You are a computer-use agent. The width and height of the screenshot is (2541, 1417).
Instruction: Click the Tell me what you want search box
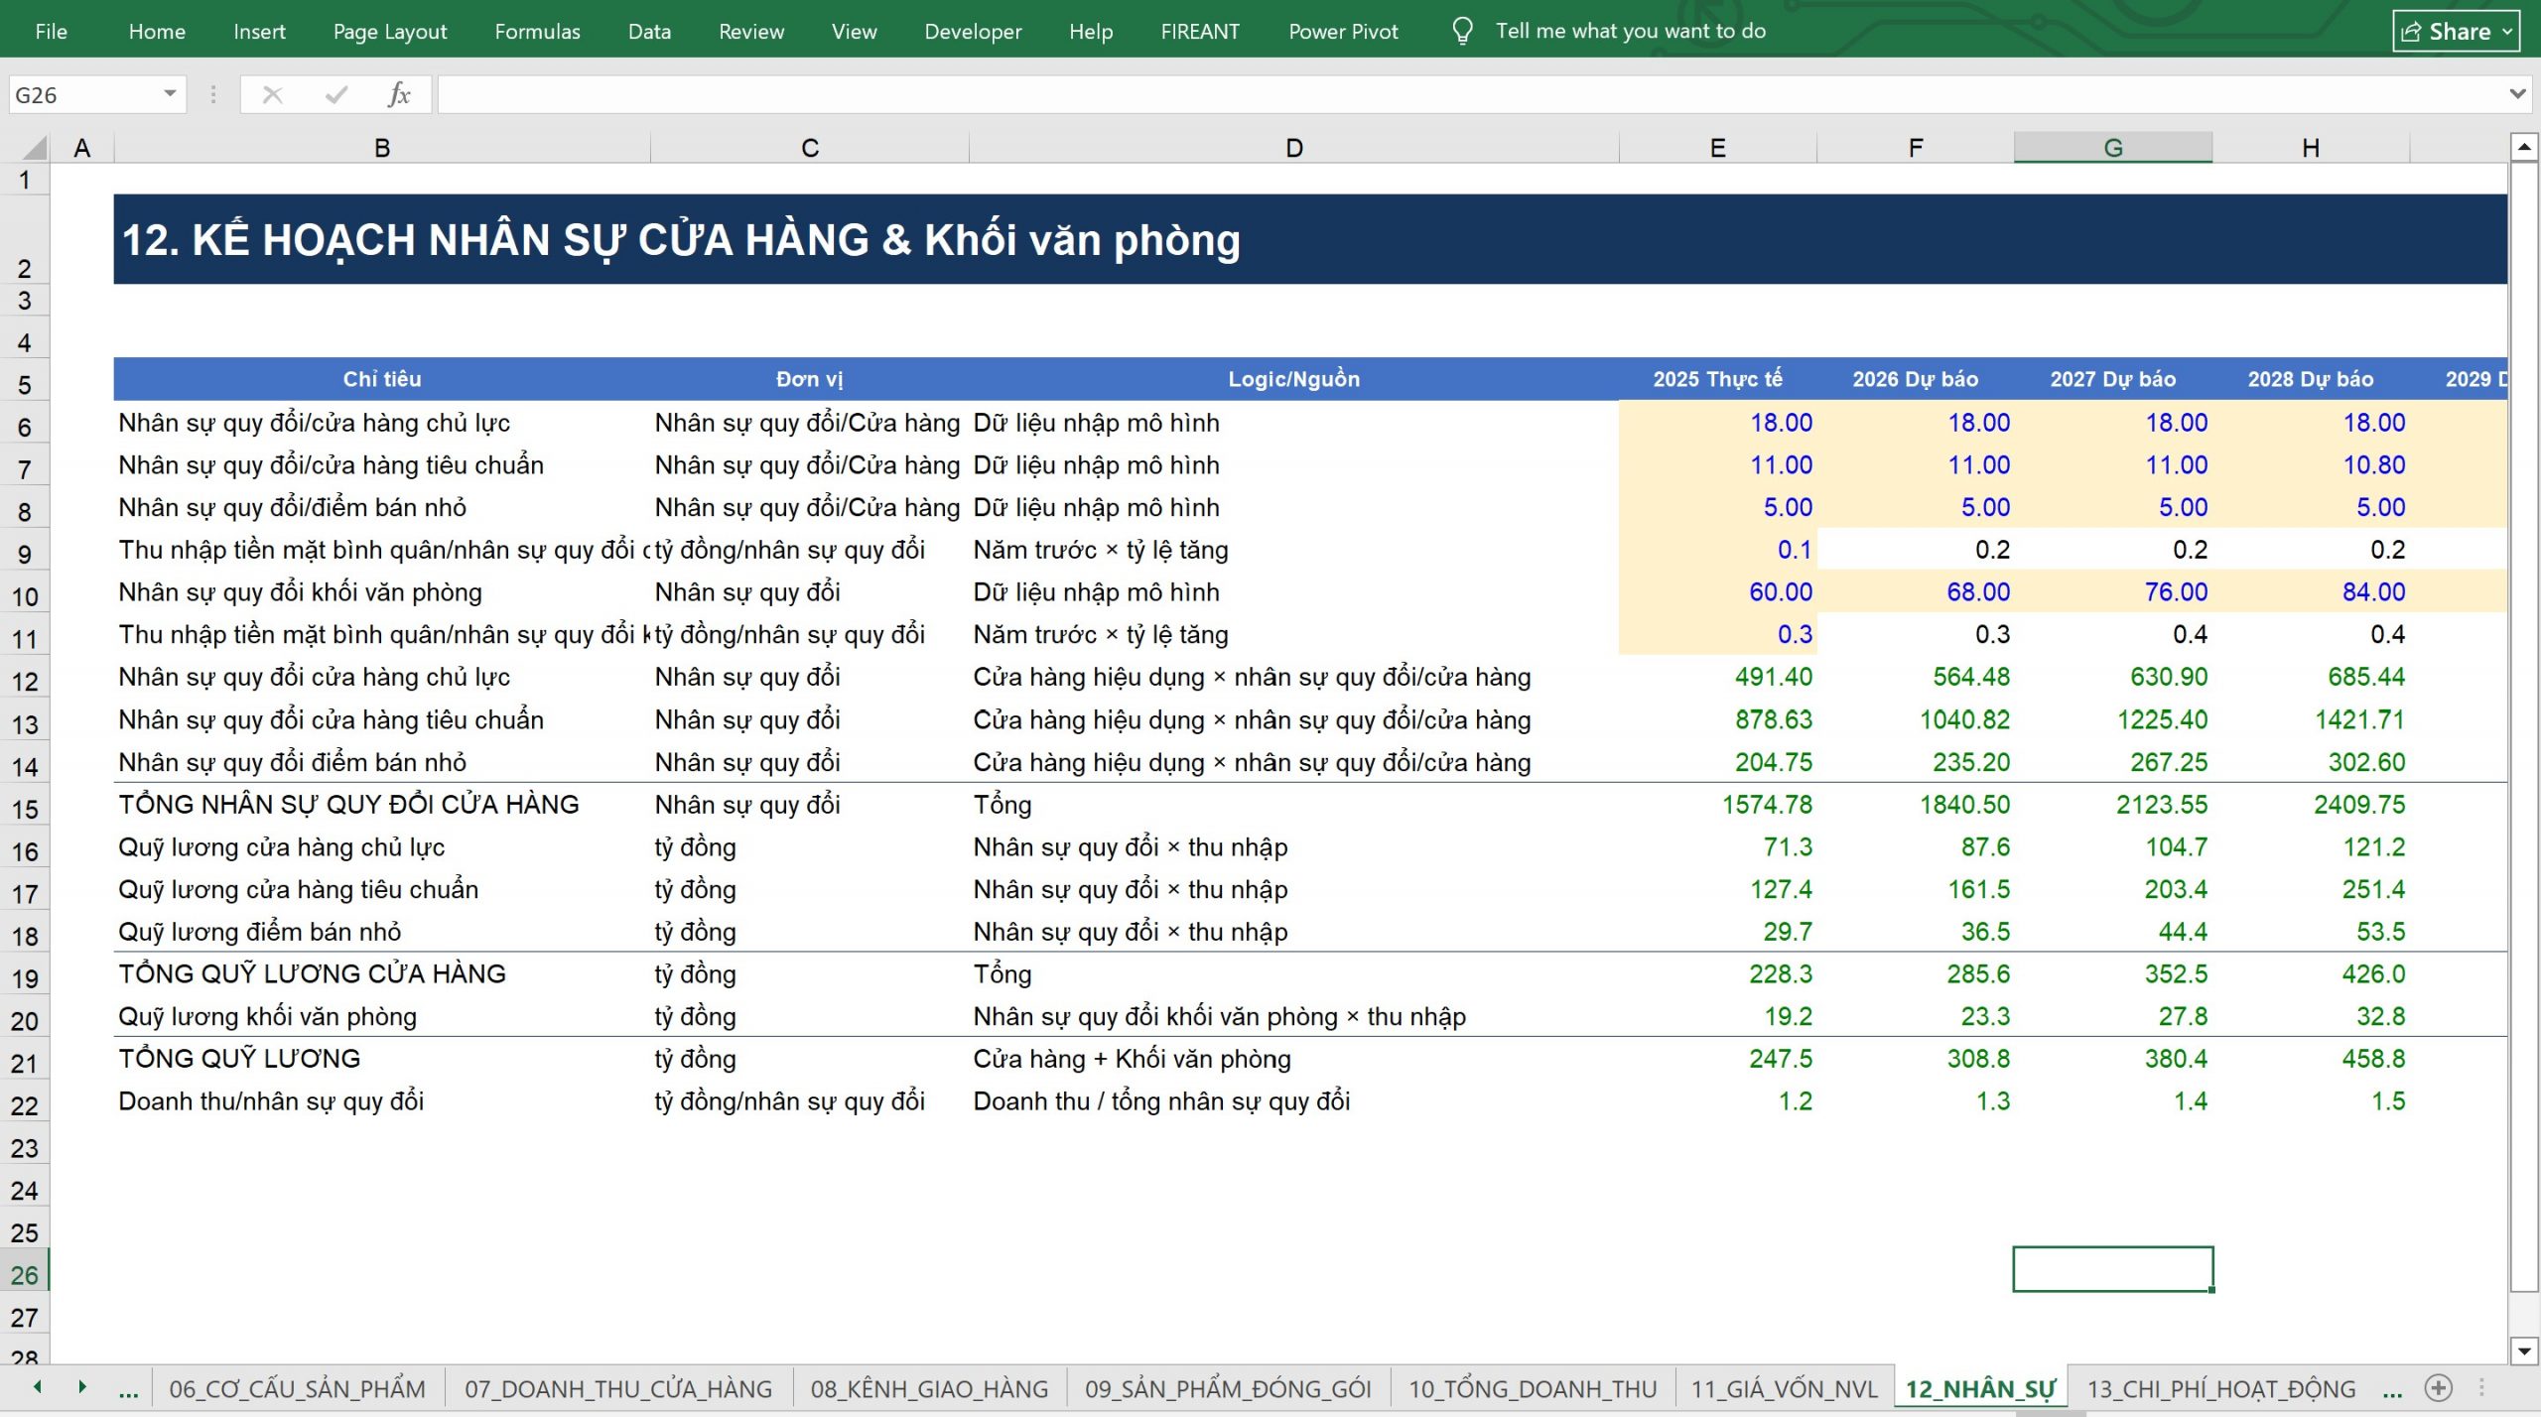(1631, 31)
